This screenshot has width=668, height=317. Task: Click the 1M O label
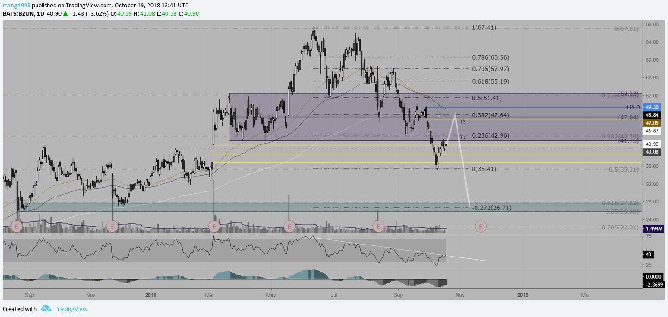point(633,107)
